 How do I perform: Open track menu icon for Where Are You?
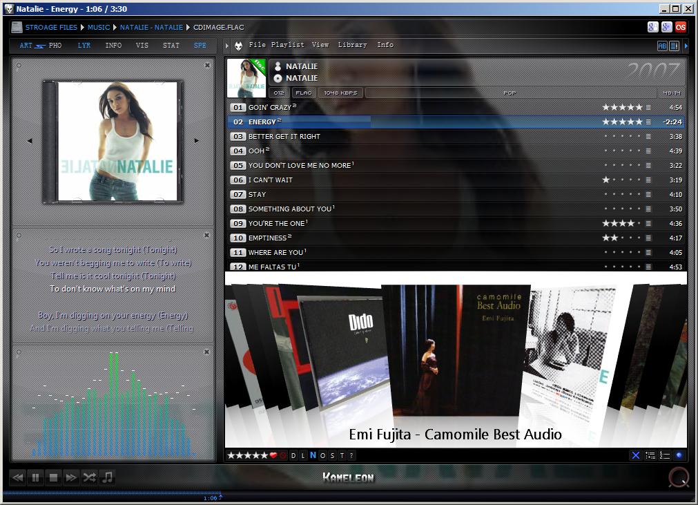(648, 253)
